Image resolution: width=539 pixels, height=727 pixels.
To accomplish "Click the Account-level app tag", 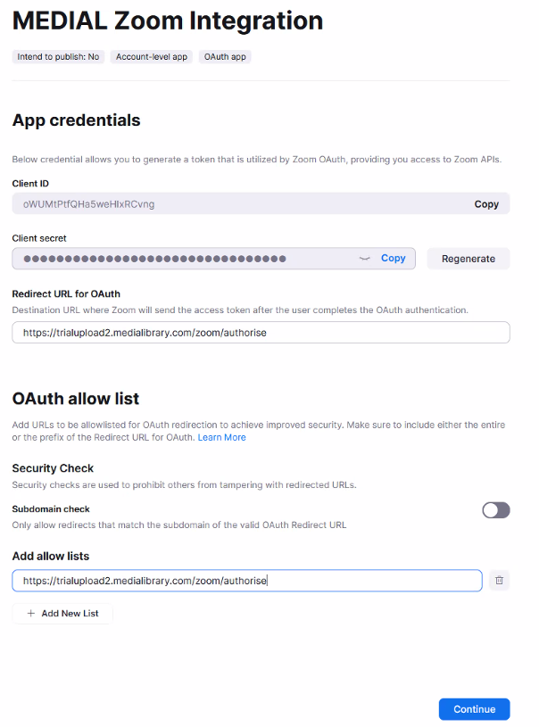I will pos(151,56).
